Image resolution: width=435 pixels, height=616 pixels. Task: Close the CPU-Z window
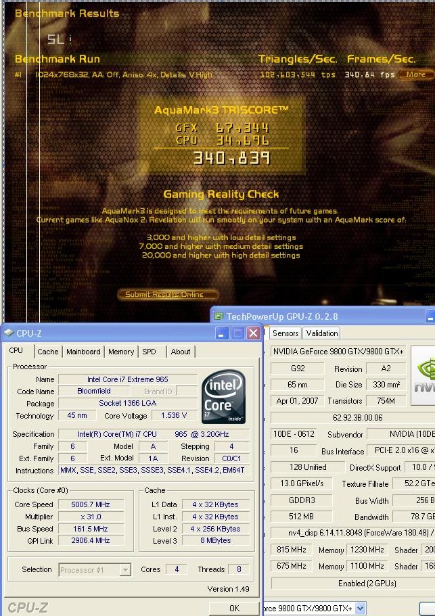click(x=254, y=333)
